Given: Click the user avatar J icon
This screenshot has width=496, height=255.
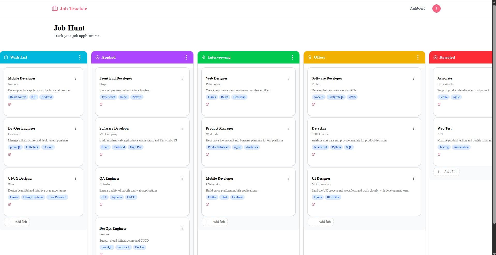Looking at the screenshot, I should tap(436, 9).
